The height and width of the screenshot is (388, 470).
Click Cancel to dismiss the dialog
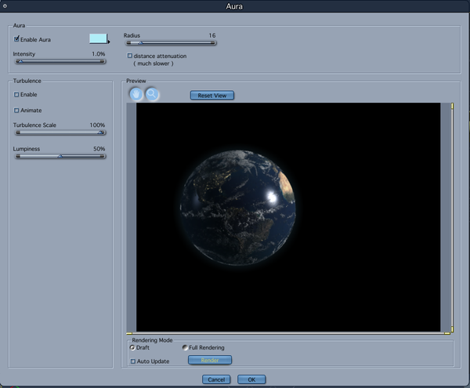click(215, 379)
